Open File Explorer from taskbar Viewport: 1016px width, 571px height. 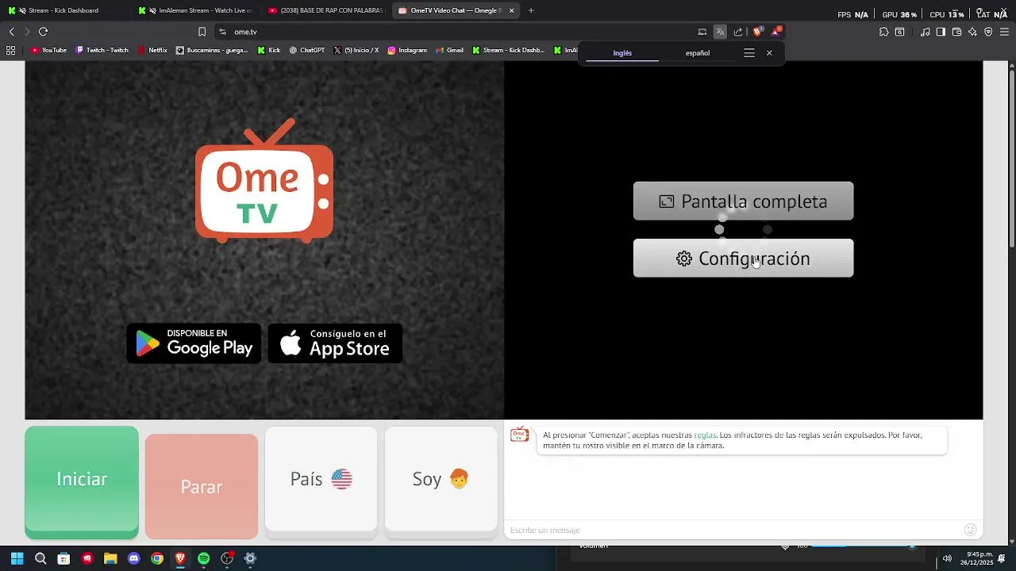pyautogui.click(x=110, y=558)
